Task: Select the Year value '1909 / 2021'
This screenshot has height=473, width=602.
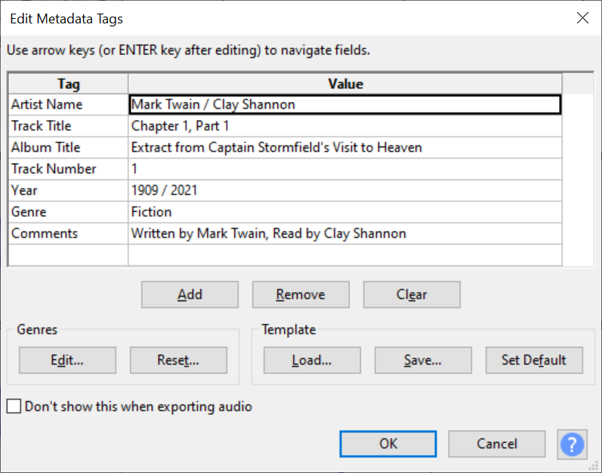Action: pos(344,191)
